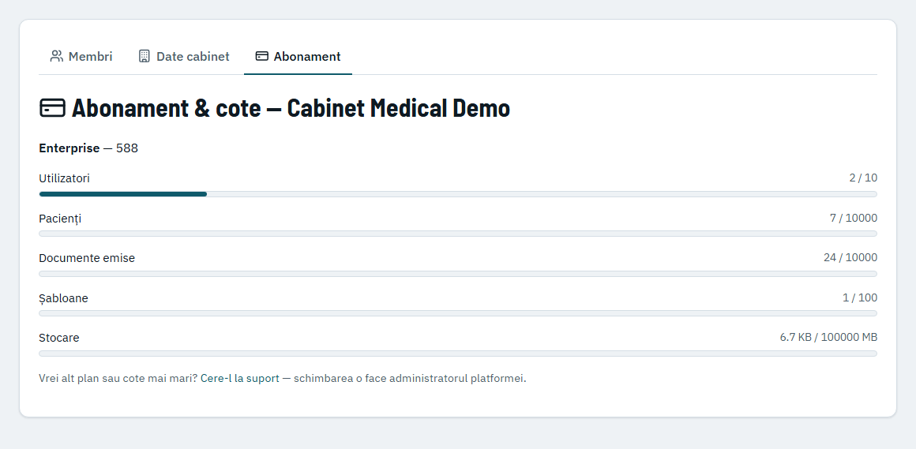Image resolution: width=916 pixels, height=449 pixels.
Task: Click the 24 / 10000 documents count
Action: point(850,257)
